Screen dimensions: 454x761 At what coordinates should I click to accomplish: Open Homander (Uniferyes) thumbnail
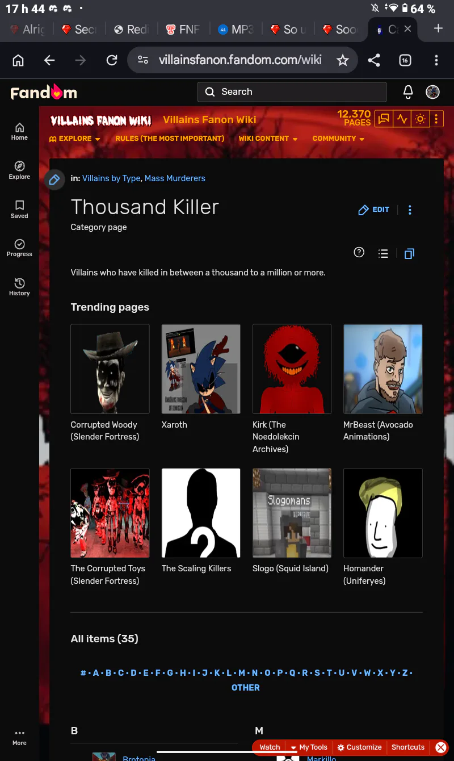tap(383, 513)
